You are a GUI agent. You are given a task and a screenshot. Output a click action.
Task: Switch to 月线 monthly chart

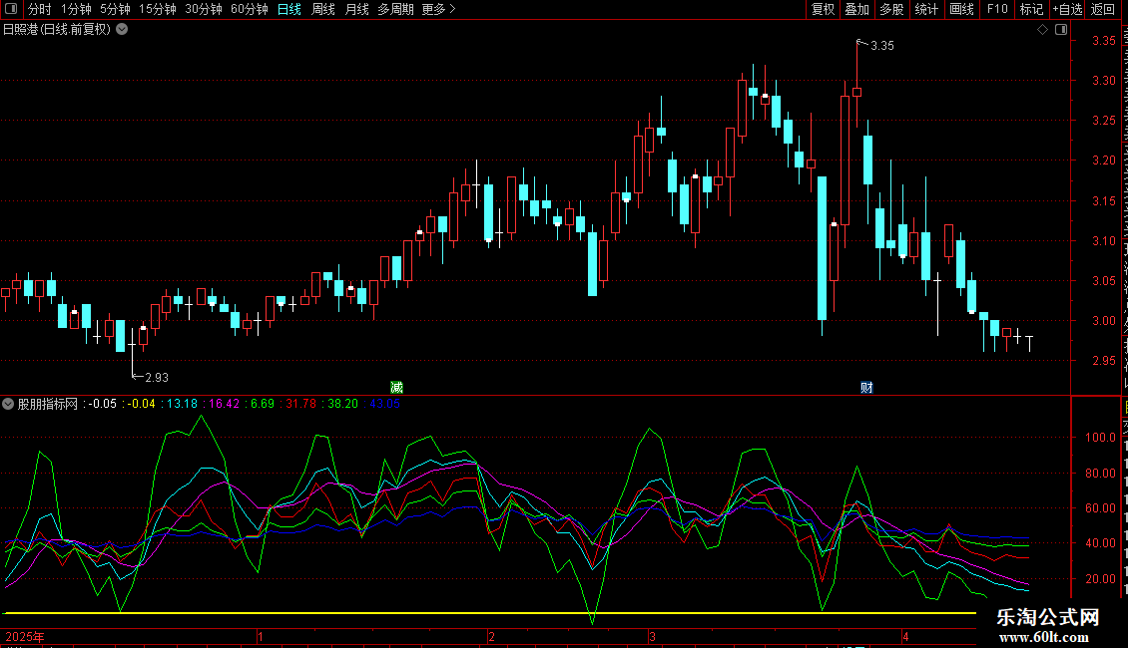(356, 9)
